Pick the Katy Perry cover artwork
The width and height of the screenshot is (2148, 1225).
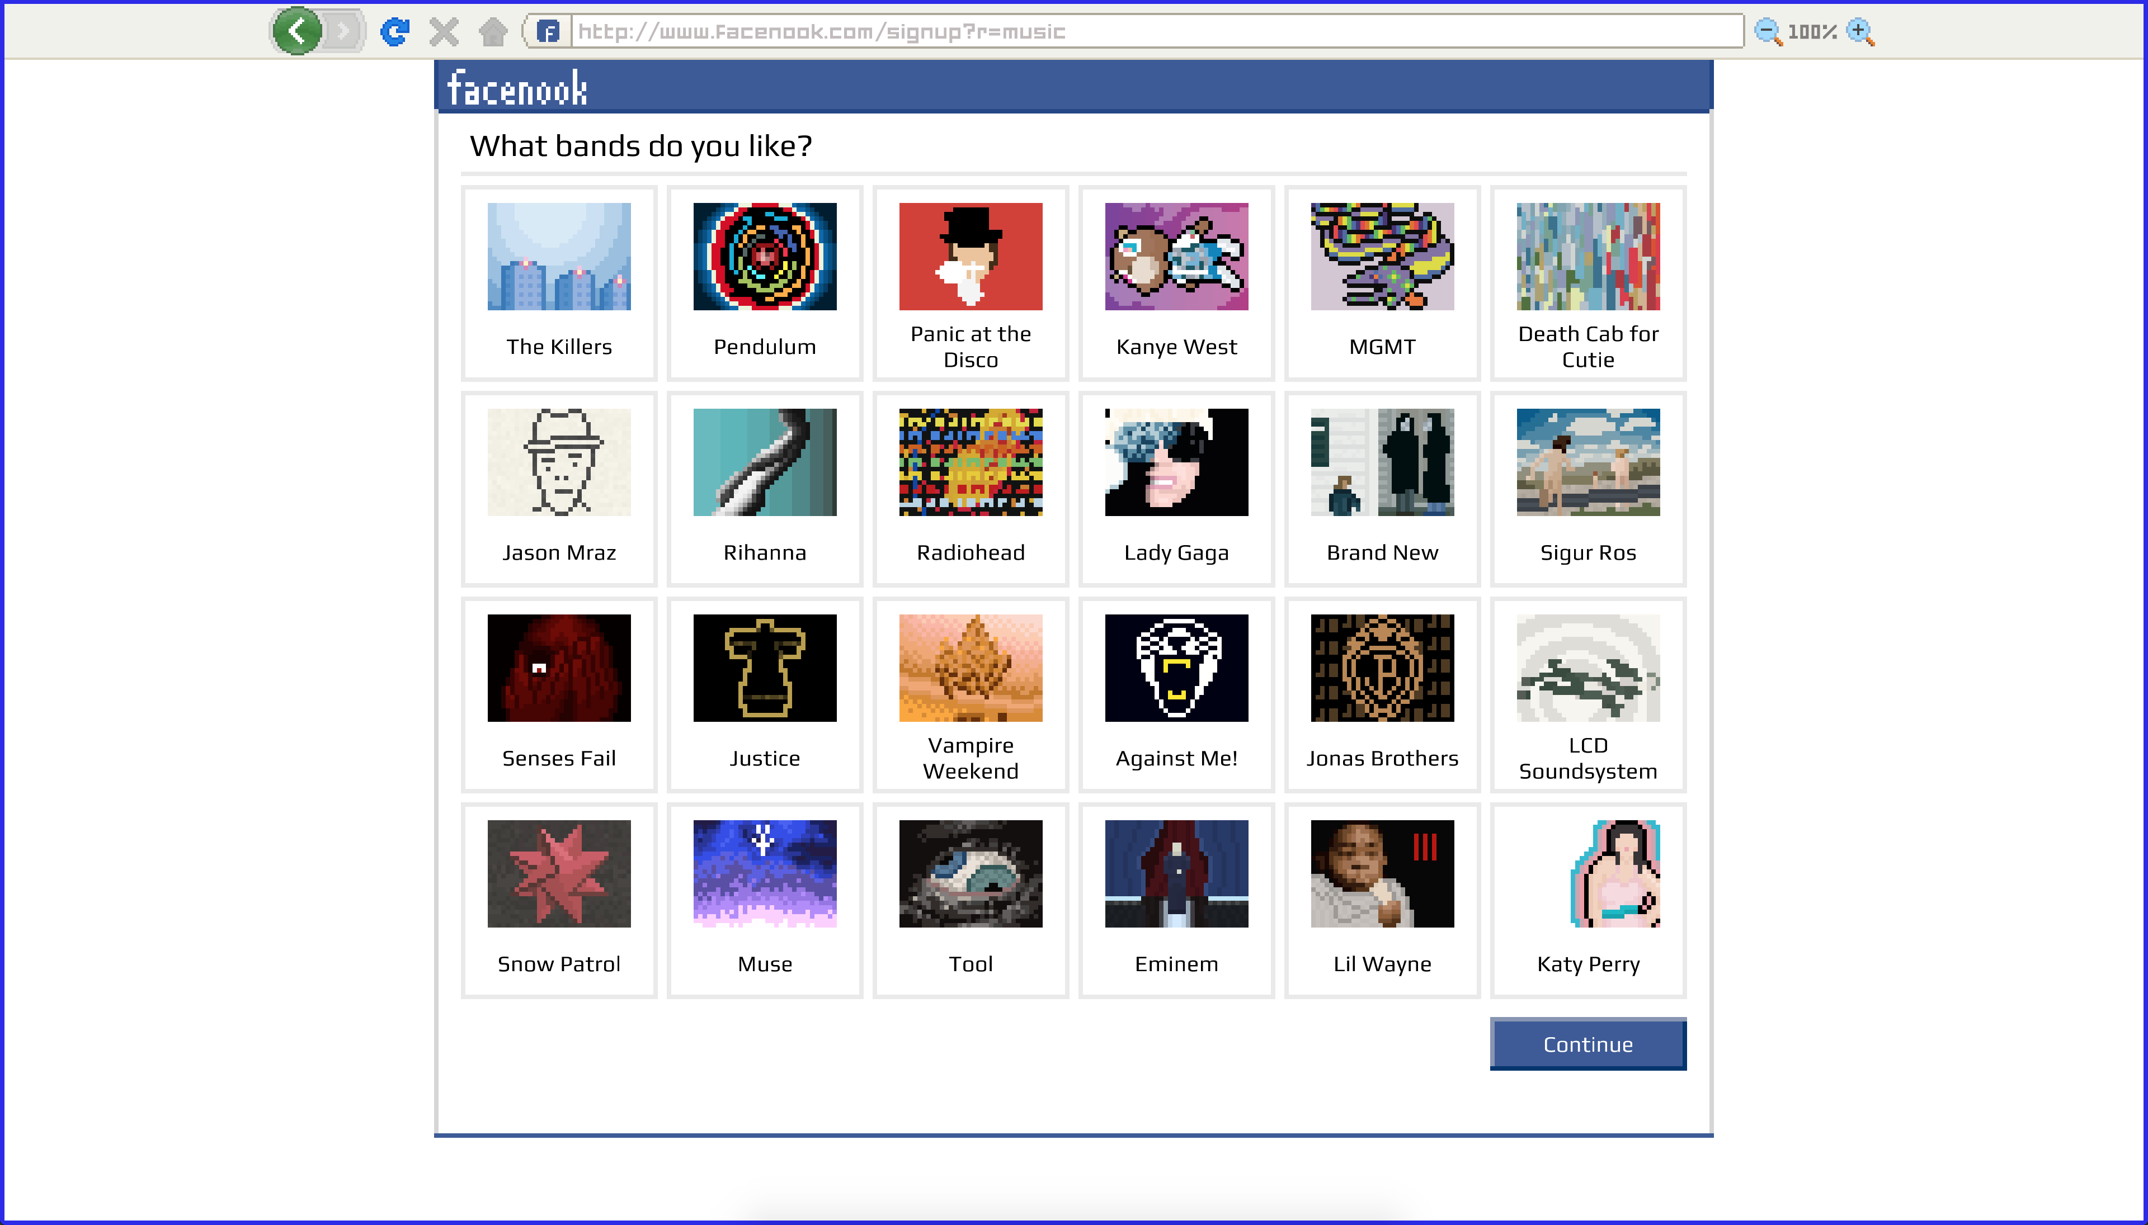pos(1588,873)
